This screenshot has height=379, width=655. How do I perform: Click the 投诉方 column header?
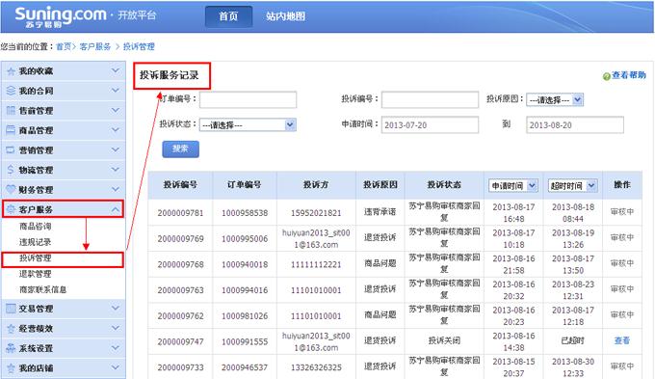click(316, 184)
